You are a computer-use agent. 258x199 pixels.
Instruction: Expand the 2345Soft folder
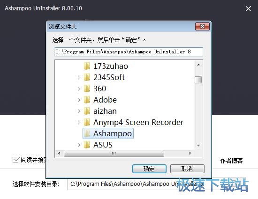tap(79, 78)
